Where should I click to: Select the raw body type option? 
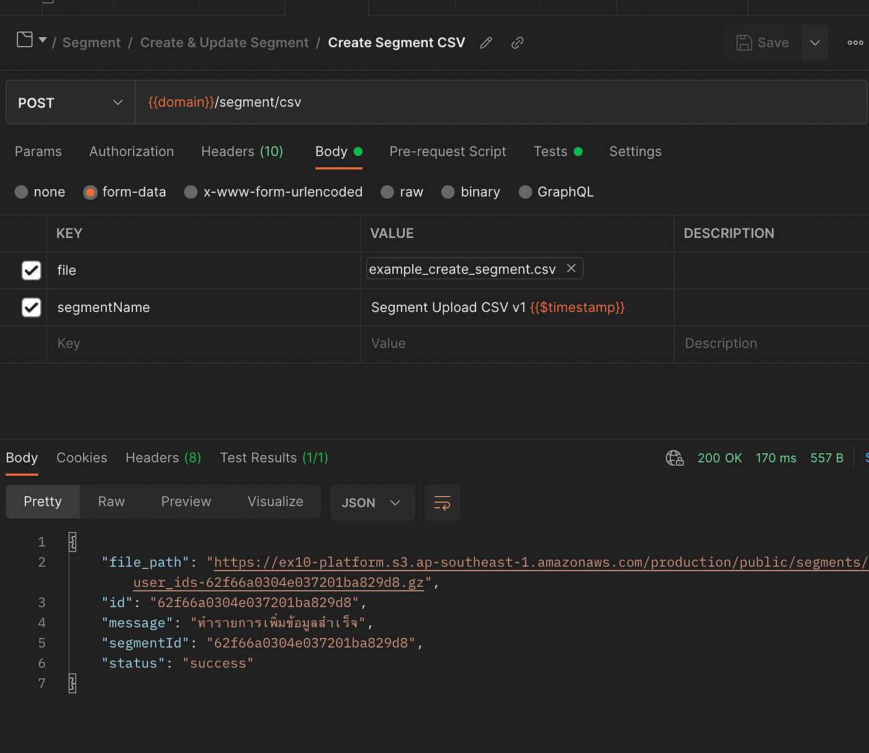click(x=387, y=192)
